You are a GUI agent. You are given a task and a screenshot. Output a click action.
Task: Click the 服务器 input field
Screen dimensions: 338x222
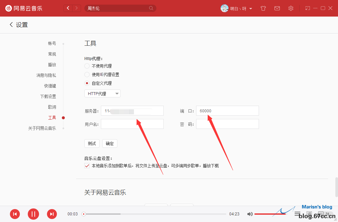coord(132,111)
